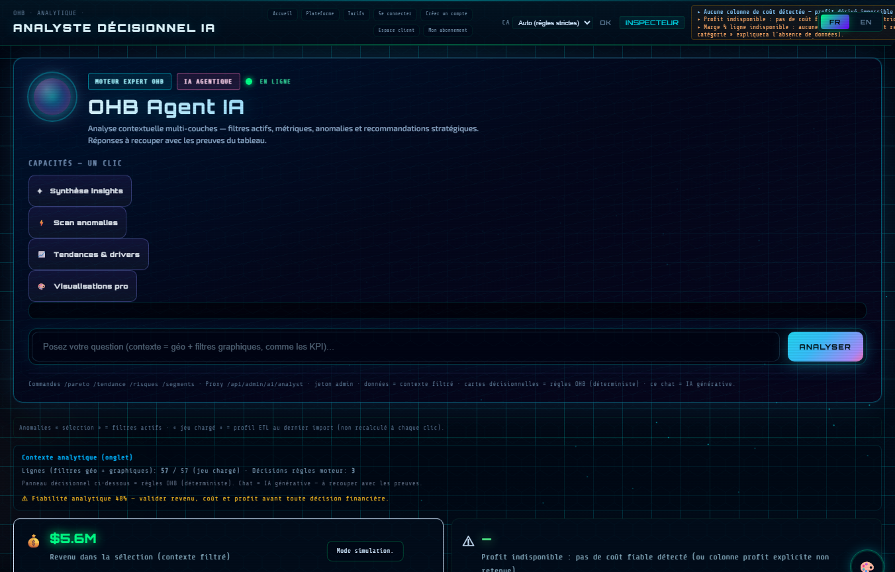895x572 pixels.
Task: Switch language to FR
Action: (835, 23)
